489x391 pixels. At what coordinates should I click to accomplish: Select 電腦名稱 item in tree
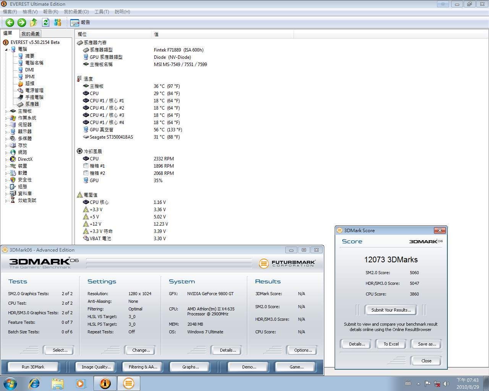(34, 63)
